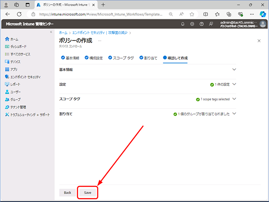Open the Copilot sidebar icon
The image size is (269, 202).
[263, 14]
